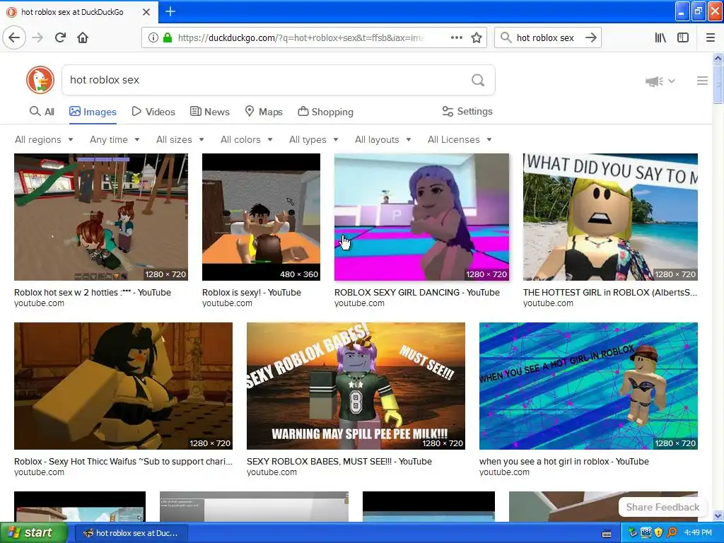Expand chevron beside the megaphone icon

point(672,81)
